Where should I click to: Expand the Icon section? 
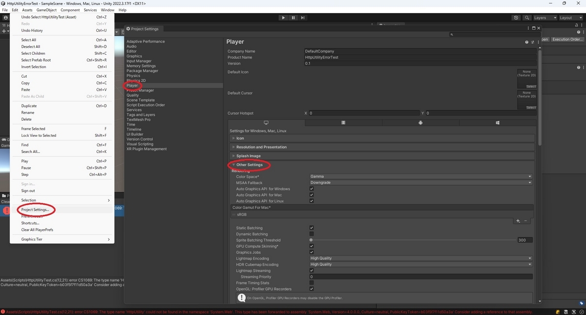pyautogui.click(x=382, y=138)
